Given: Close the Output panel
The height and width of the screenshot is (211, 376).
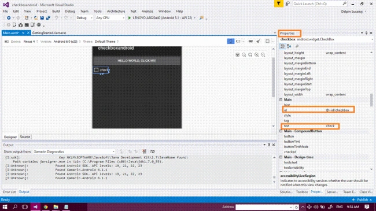Looking at the screenshot, I should [274, 145].
